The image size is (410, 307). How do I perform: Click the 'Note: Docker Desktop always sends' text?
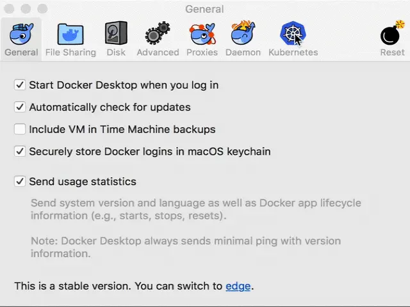[x=186, y=248]
